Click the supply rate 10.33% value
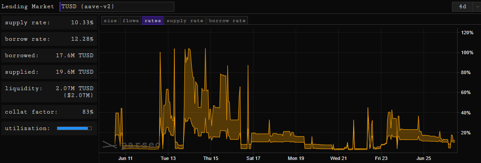Image resolution: width=481 pixels, height=163 pixels. tap(82, 23)
